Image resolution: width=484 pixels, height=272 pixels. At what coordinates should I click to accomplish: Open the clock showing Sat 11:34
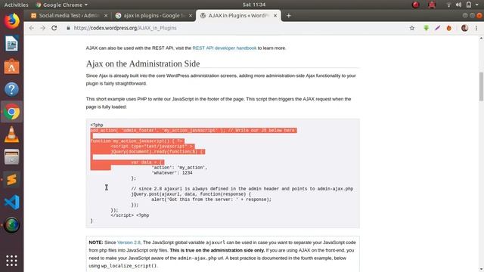[254, 5]
